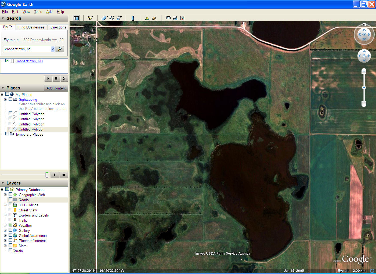
Task: Open the Ruler tool
Action: tap(133, 18)
